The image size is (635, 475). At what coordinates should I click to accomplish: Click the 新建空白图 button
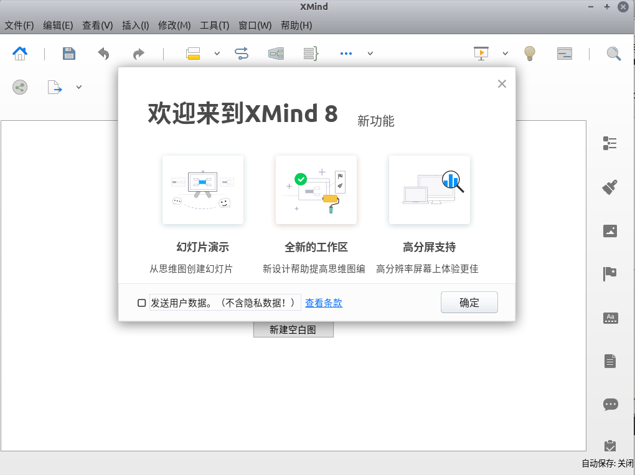pyautogui.click(x=293, y=329)
